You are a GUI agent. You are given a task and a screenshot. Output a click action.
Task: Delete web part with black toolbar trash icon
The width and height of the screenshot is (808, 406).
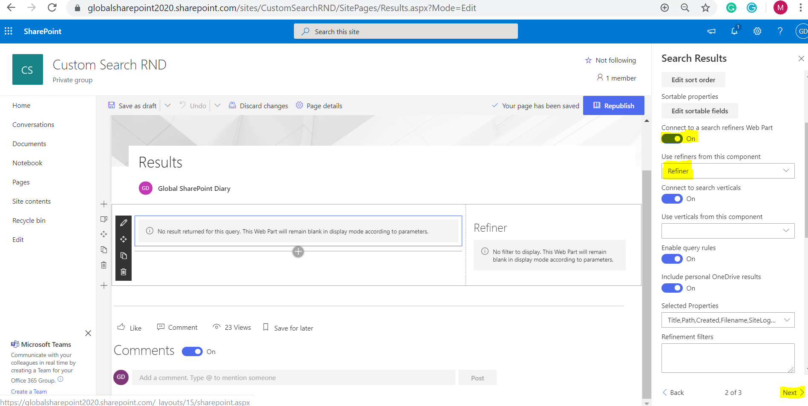pyautogui.click(x=124, y=272)
